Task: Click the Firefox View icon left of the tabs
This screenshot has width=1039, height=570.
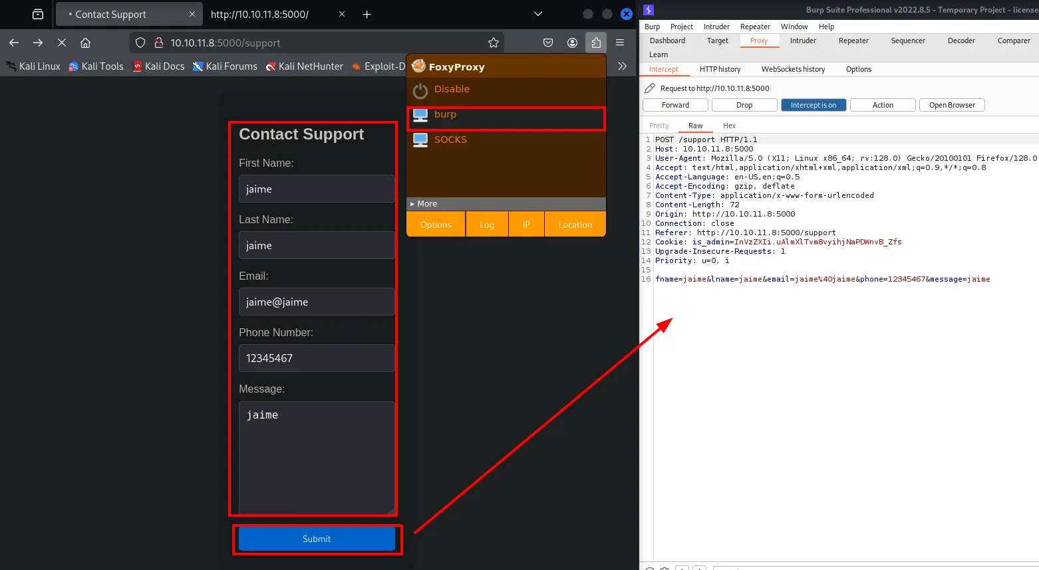Action: point(38,14)
